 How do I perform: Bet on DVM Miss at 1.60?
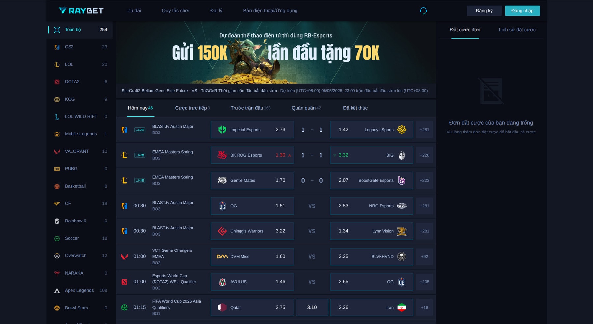(252, 256)
